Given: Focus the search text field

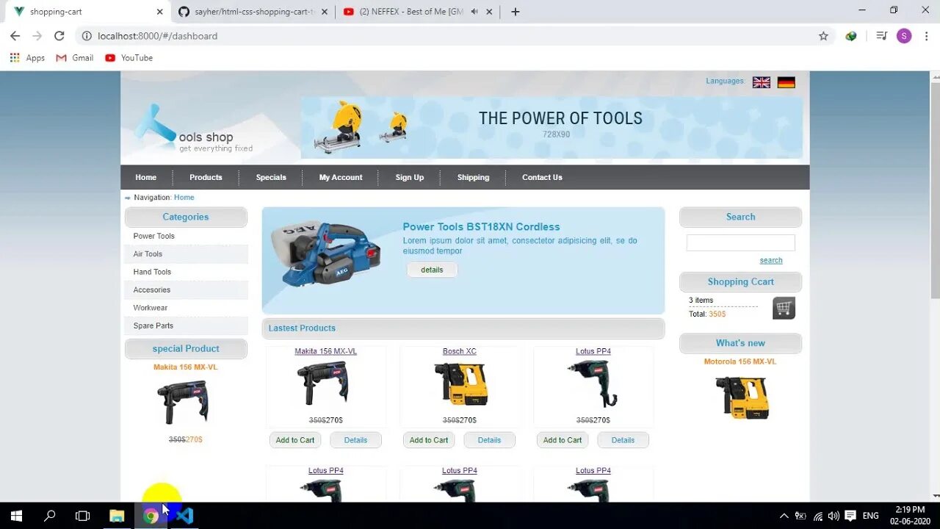Looking at the screenshot, I should (740, 242).
